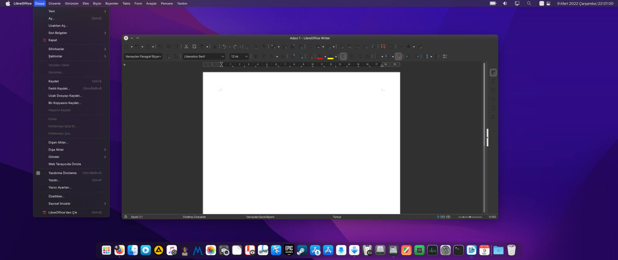Open Spotlight search in menu bar
Viewport: 618px width, 260px height.
click(x=529, y=4)
